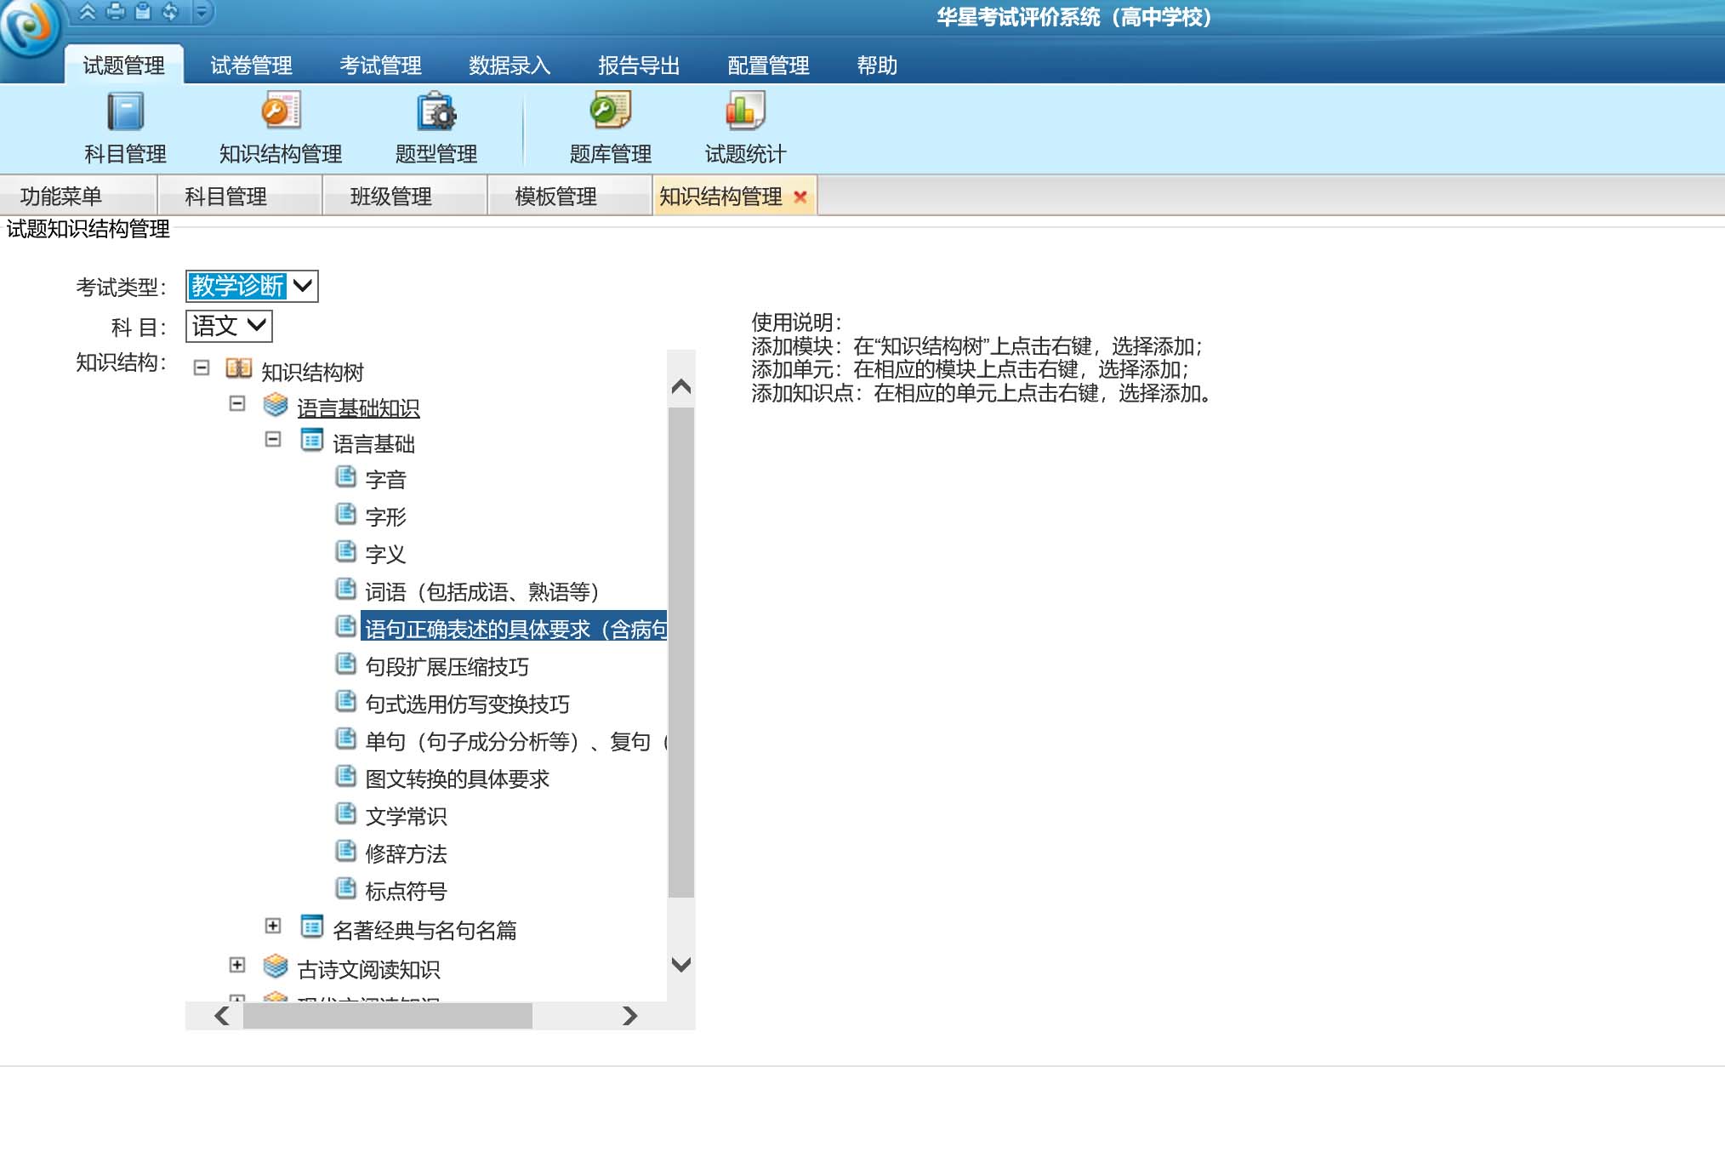
Task: Click the document icon beside 图文转换的具体要求
Action: tap(345, 776)
